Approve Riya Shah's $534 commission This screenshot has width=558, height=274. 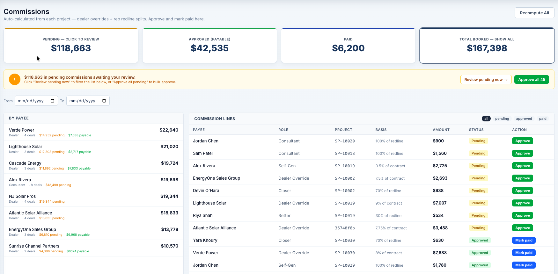click(x=523, y=215)
